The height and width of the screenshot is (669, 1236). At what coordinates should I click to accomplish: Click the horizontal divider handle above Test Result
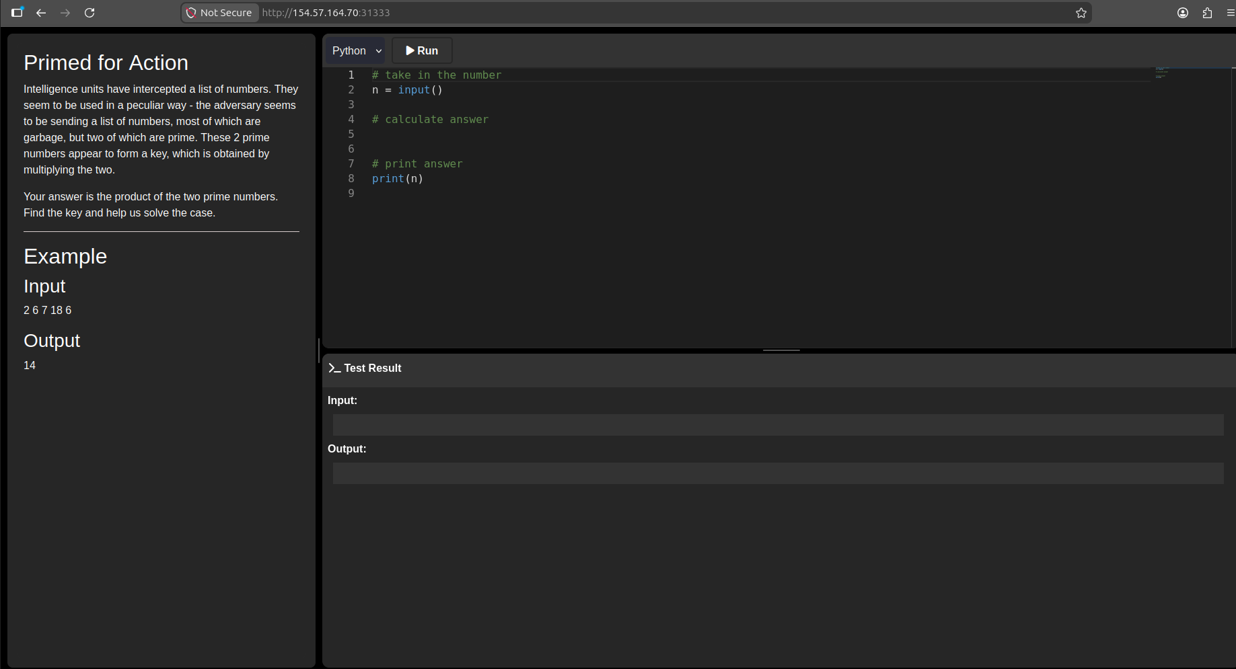point(781,350)
